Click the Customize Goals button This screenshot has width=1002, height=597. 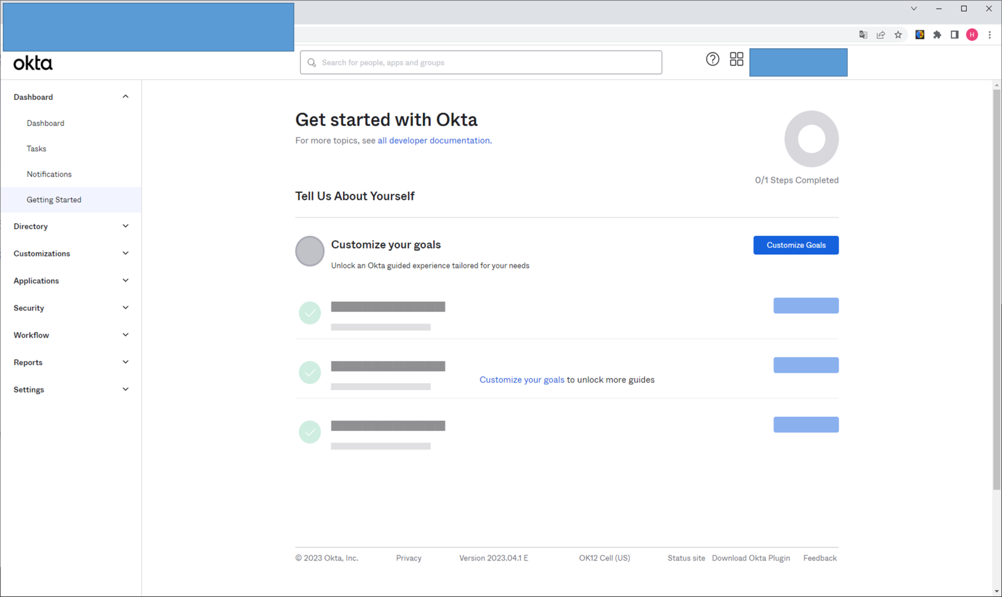(x=796, y=245)
